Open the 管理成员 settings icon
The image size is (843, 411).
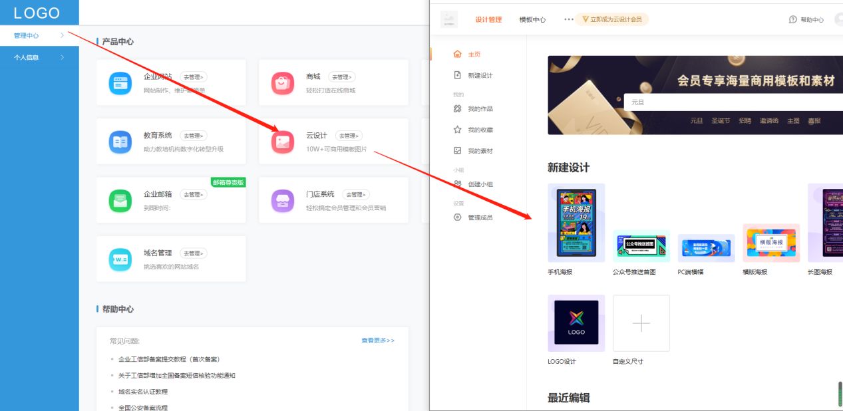pyautogui.click(x=458, y=215)
